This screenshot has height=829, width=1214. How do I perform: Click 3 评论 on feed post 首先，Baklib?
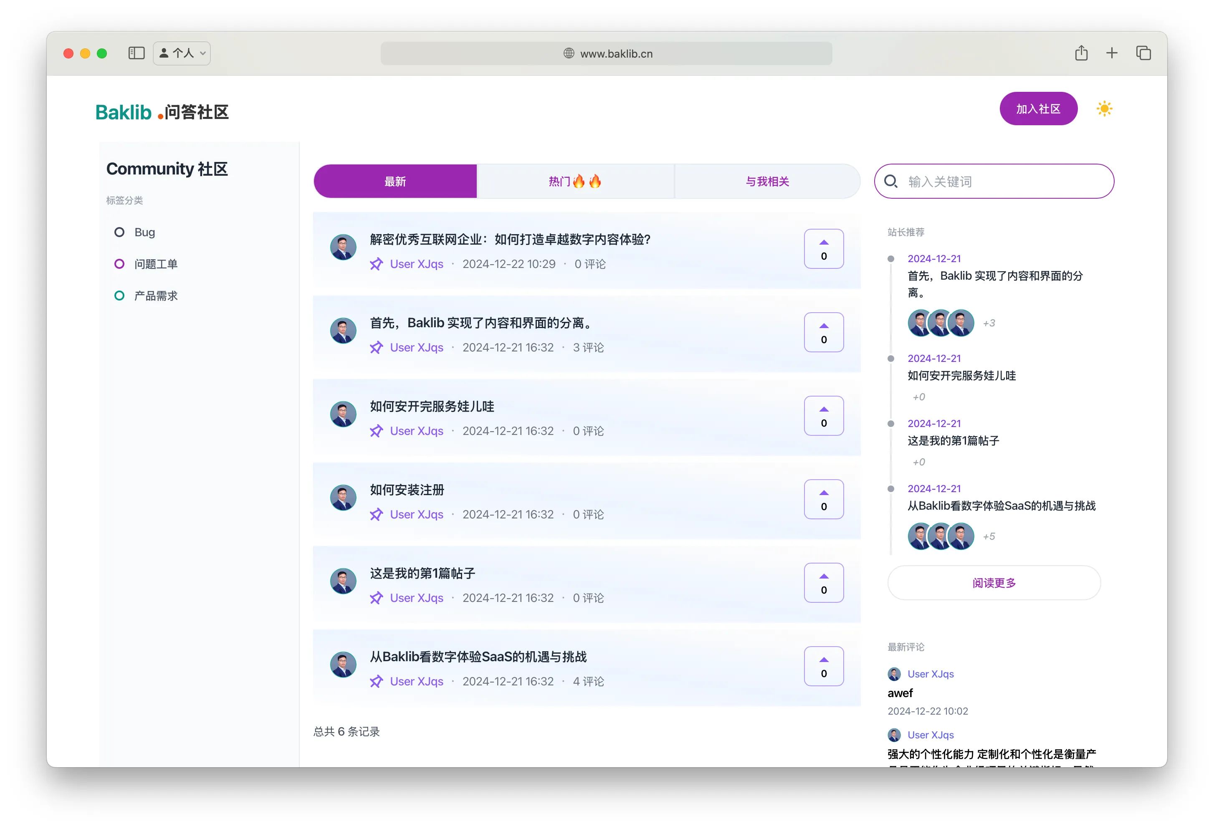pos(588,347)
